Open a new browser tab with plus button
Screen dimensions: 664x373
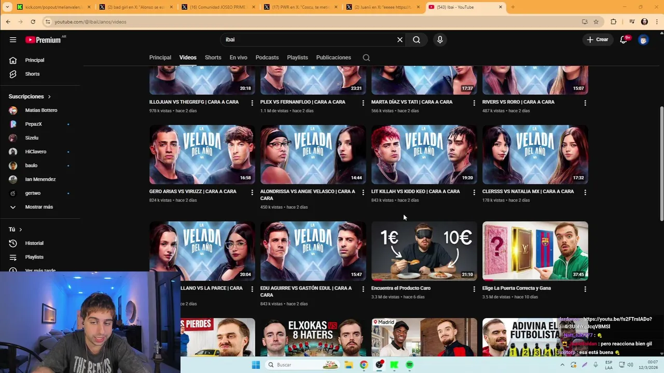tap(513, 7)
